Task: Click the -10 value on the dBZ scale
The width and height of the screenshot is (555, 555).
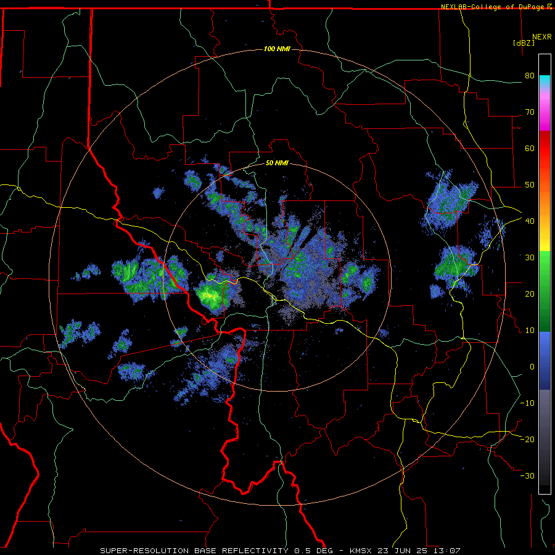Action: click(x=527, y=403)
